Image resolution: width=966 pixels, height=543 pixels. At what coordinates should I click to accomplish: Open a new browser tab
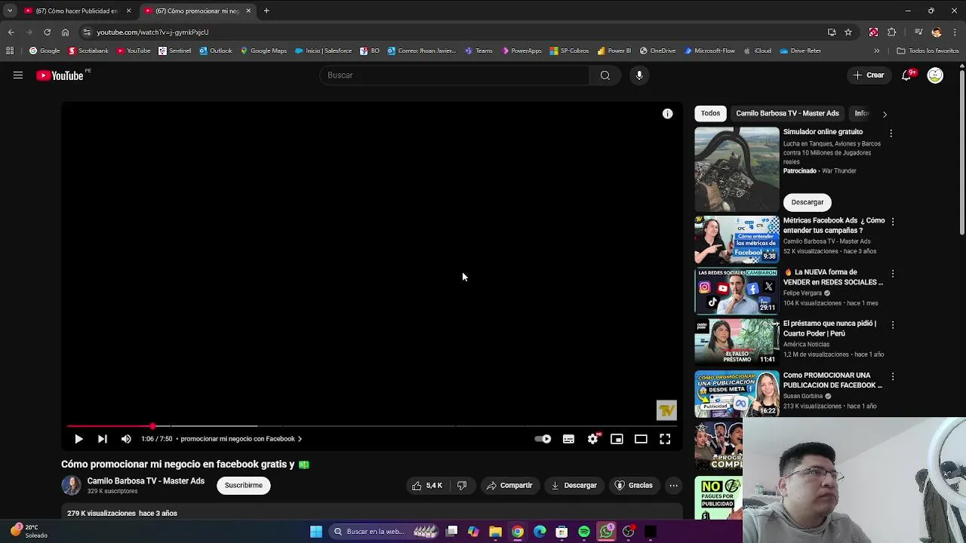click(x=266, y=11)
